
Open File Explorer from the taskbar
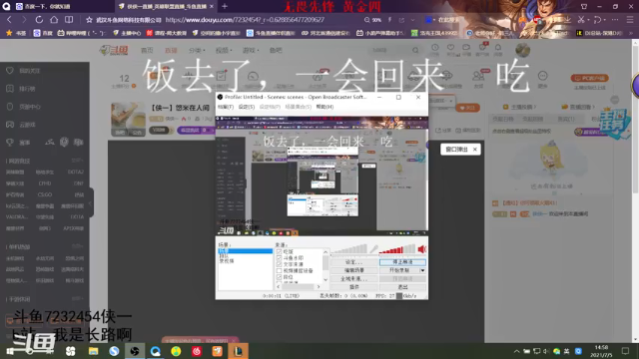93,350
